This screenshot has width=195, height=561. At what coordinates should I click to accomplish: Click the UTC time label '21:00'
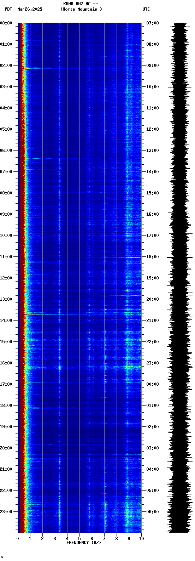(x=153, y=321)
